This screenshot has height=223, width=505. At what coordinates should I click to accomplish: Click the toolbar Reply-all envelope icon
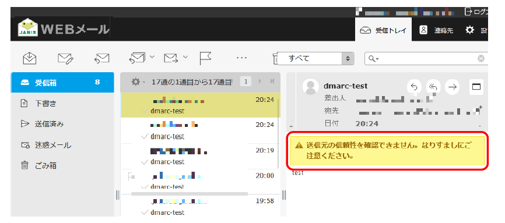[x=138, y=58]
